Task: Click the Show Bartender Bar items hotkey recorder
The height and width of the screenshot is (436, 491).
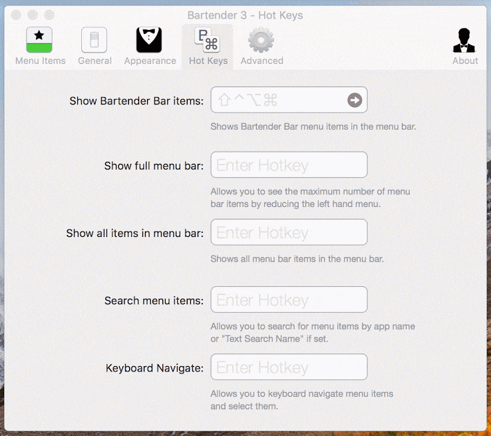Action: tap(289, 100)
